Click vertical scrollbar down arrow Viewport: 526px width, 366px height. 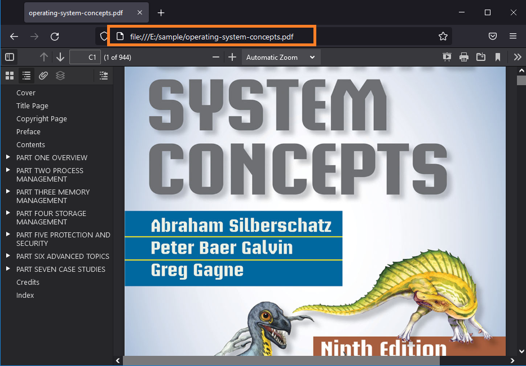521,351
